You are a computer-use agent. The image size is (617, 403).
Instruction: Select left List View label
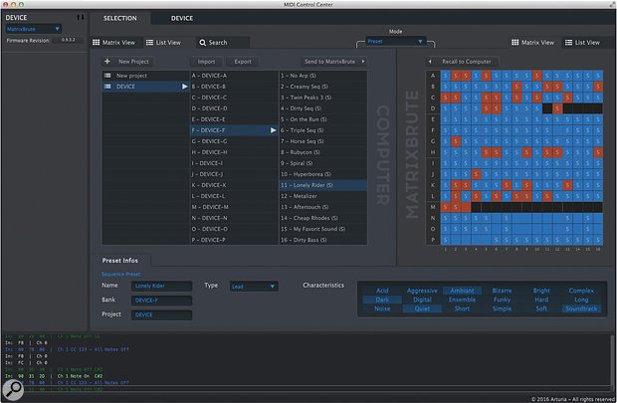coord(168,43)
